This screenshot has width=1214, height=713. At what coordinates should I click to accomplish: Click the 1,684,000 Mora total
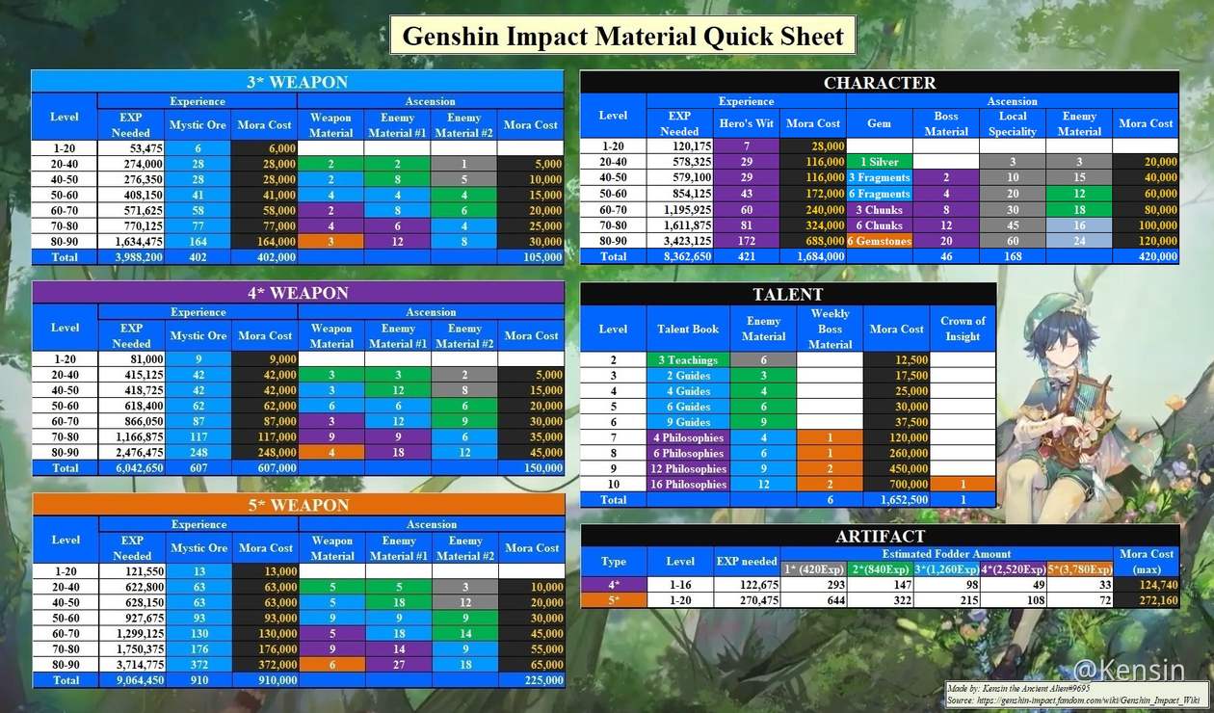pyautogui.click(x=813, y=256)
